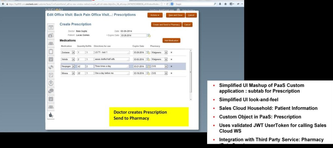333x148 pixels.
Task: Bookmark this page with the star icon
Action: (x=162, y=4)
